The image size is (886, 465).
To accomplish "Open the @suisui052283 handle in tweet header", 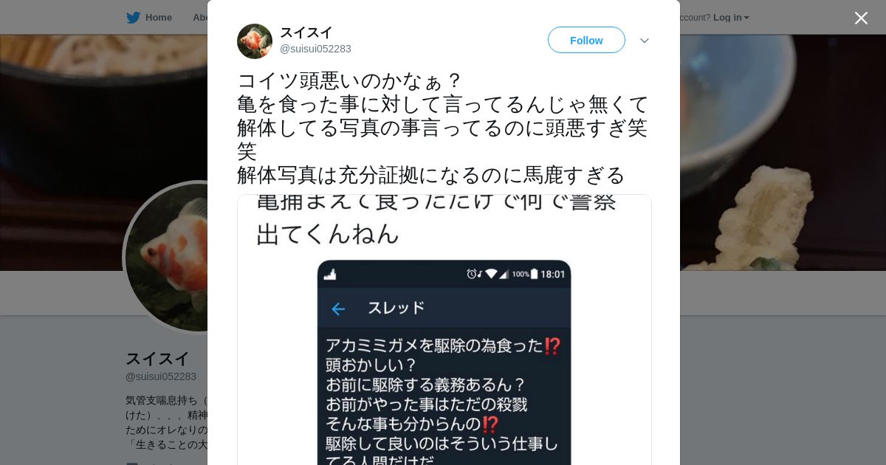I will click(x=315, y=49).
